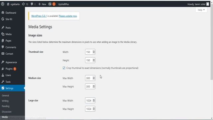Viewport: 213px width, 120px height.
Task: Open Tools in sidebar
Action: [8, 82]
